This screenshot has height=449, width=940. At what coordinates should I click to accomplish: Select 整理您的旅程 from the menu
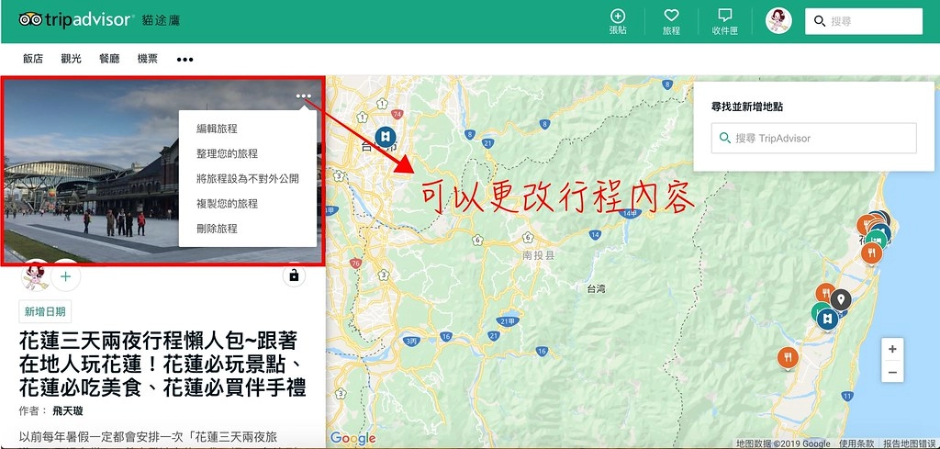click(228, 153)
